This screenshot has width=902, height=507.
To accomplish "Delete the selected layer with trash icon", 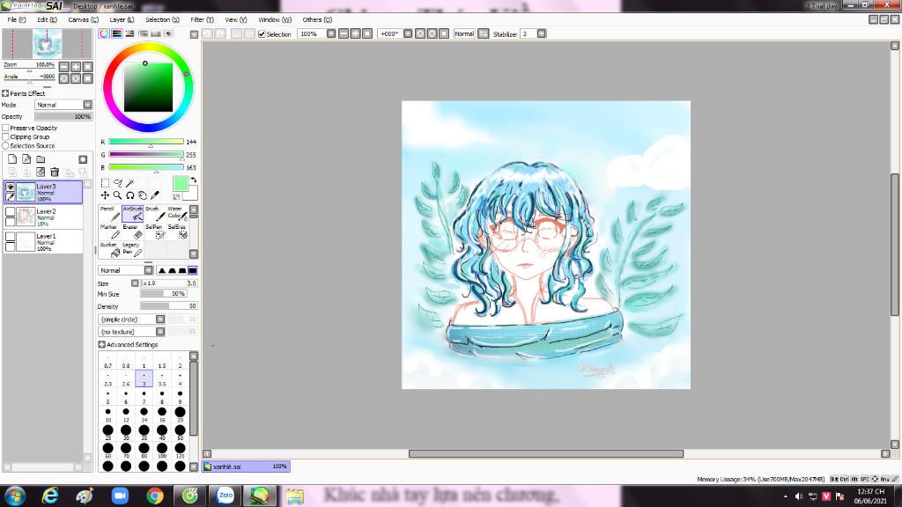I will click(x=55, y=172).
